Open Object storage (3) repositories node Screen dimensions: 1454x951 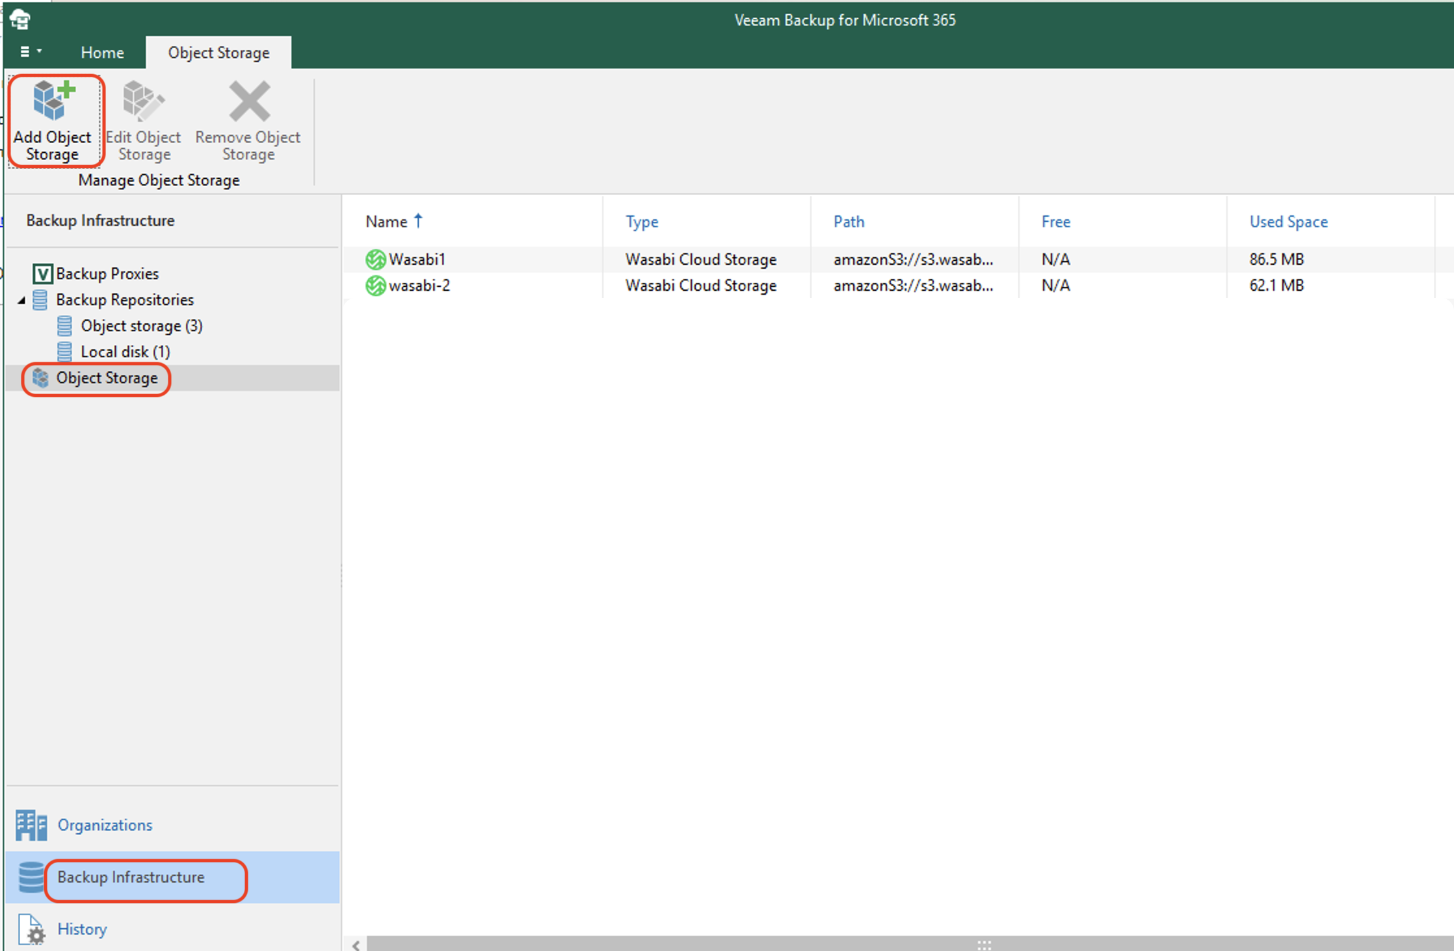coord(142,326)
